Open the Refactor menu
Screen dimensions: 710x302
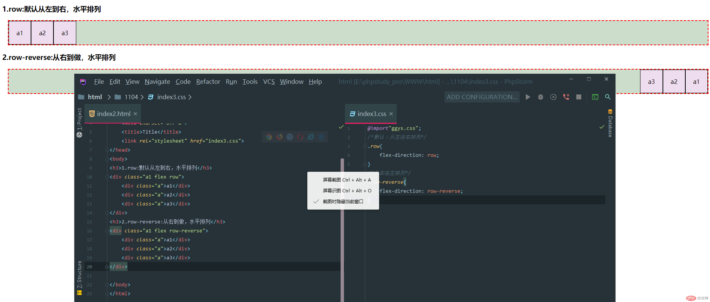(208, 82)
